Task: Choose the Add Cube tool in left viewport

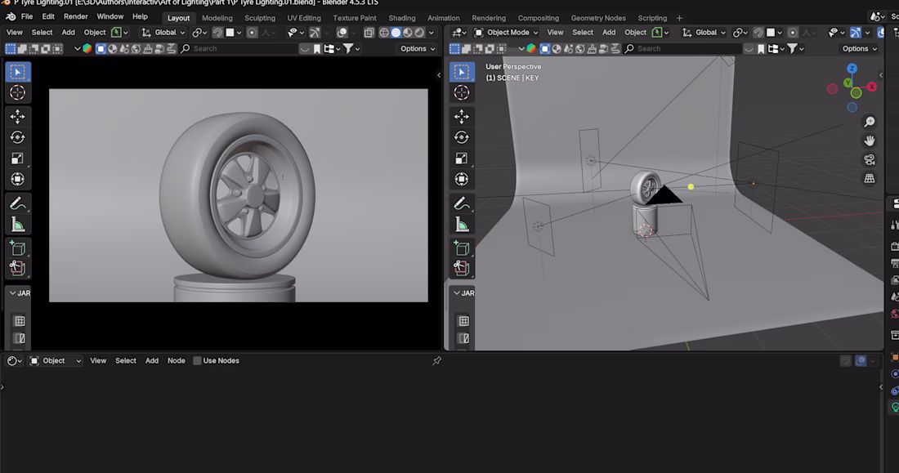Action: tap(17, 247)
